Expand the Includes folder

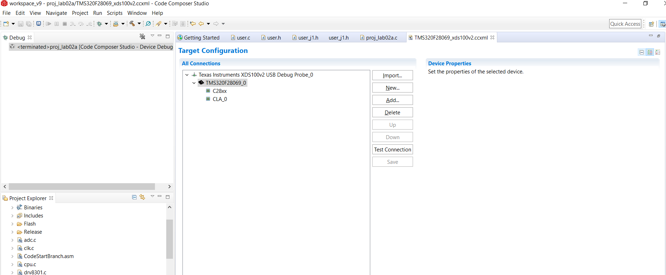[12, 216]
